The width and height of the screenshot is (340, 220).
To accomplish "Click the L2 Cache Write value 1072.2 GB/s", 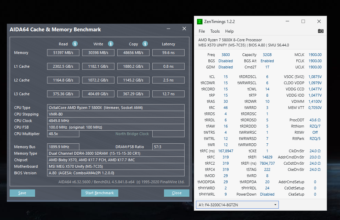I will (x=98, y=80).
